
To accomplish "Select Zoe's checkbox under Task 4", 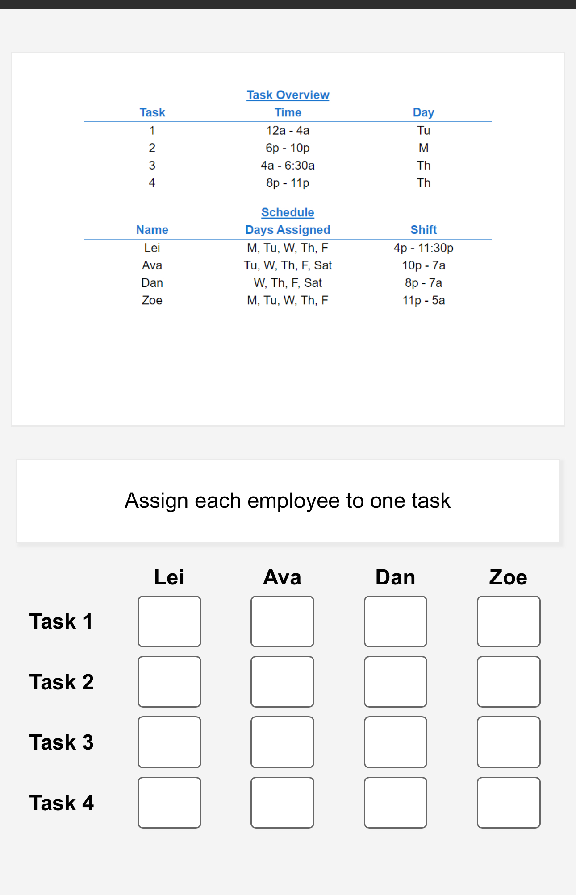I will pos(509,803).
